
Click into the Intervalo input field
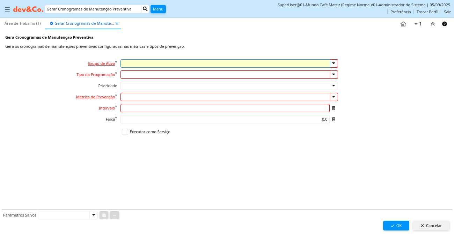point(225,108)
